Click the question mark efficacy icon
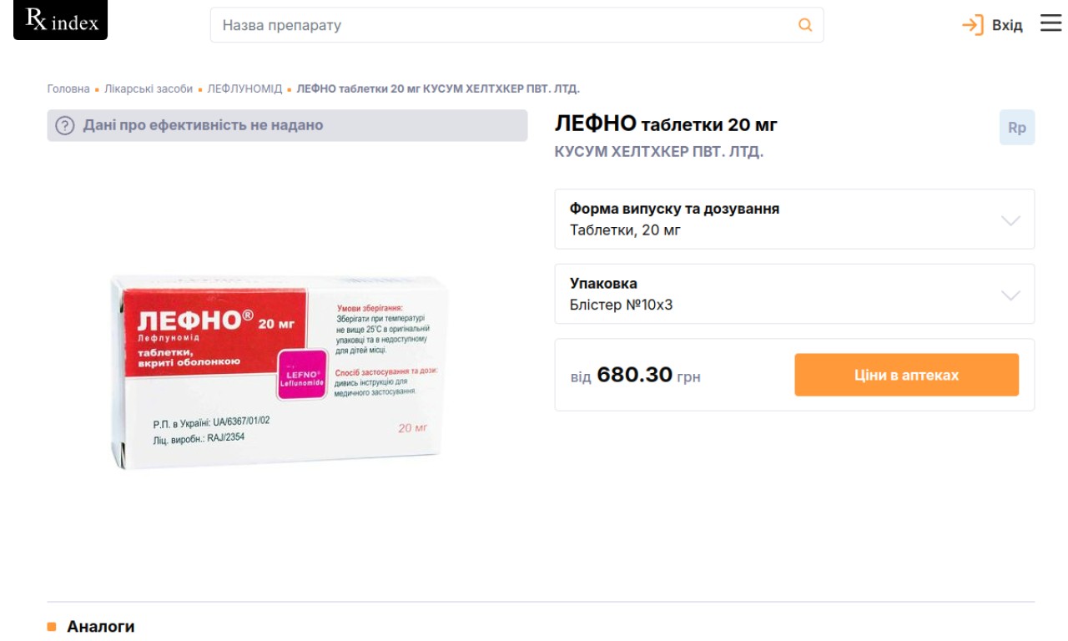The width and height of the screenshot is (1068, 641). [x=65, y=126]
